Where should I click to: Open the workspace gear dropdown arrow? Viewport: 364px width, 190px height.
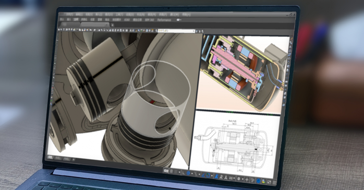(x=242, y=179)
